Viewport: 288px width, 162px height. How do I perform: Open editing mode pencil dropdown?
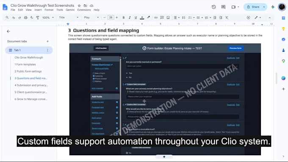pos(258,18)
